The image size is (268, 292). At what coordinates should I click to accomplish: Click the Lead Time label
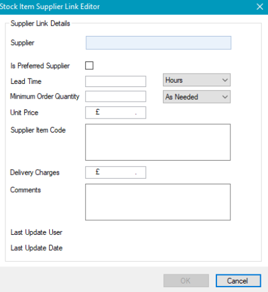pos(26,82)
